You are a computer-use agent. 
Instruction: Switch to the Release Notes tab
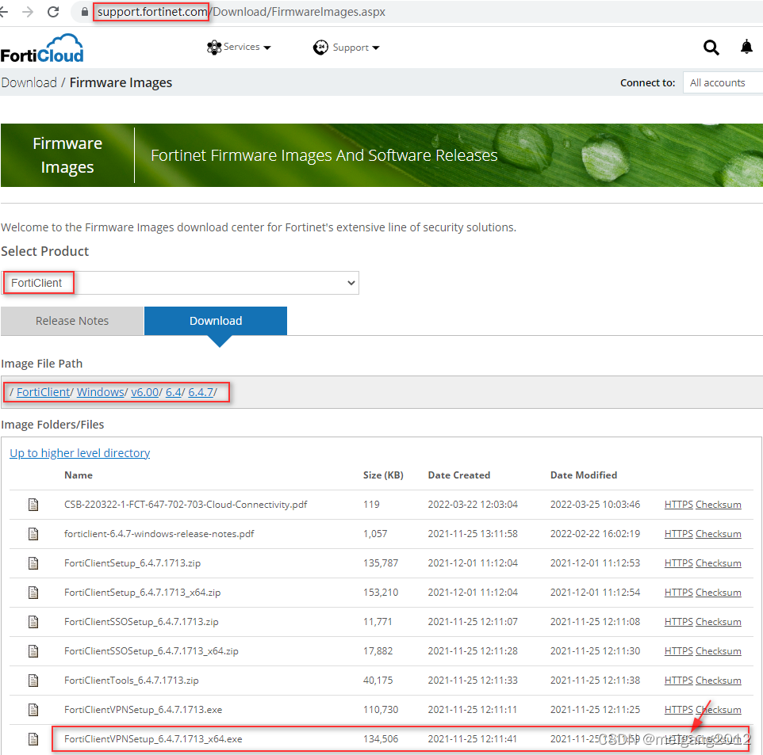point(72,321)
